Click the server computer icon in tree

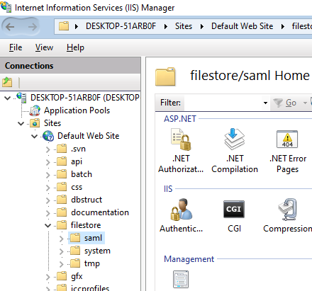click(21, 98)
